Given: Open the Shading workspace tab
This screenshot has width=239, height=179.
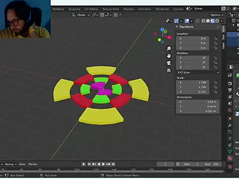Looking at the screenshot, I should (128, 9).
